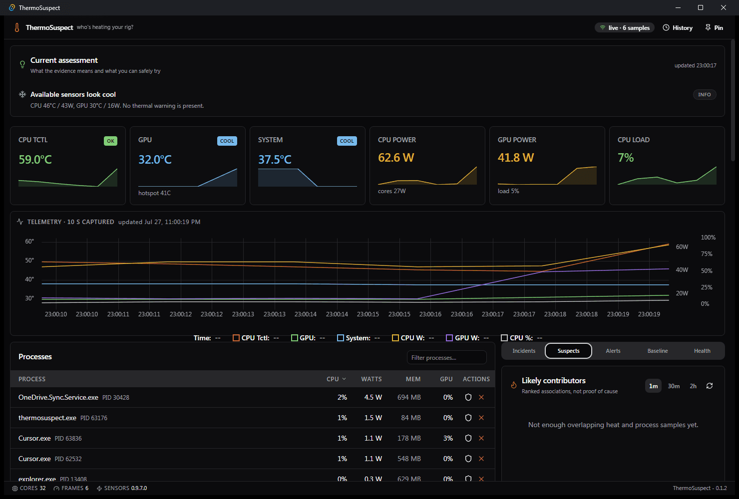Open the History view
The image size is (739, 499).
pos(678,28)
